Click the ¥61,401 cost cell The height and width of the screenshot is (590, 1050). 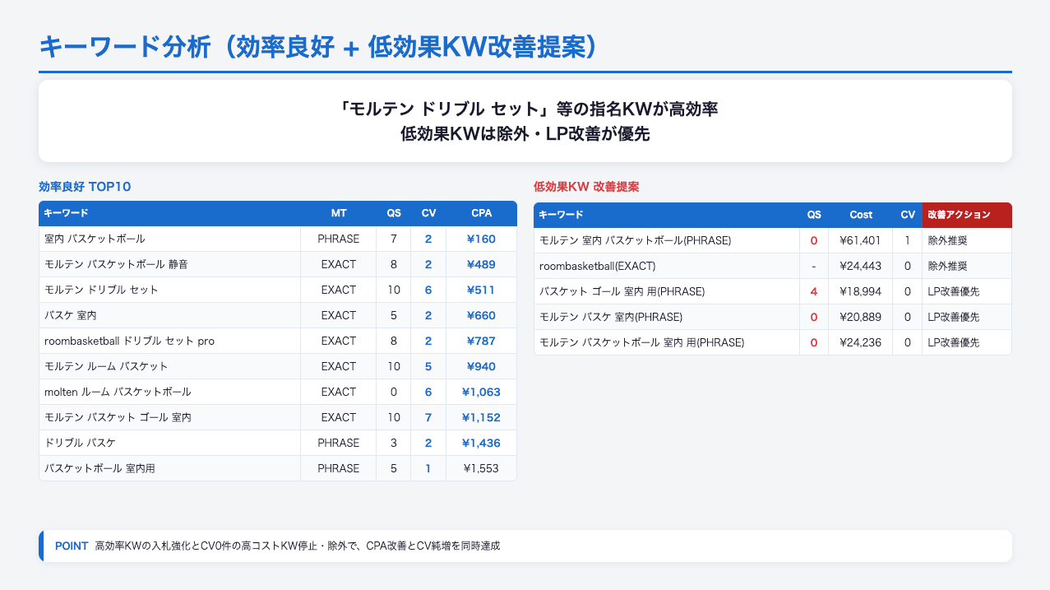[861, 240]
